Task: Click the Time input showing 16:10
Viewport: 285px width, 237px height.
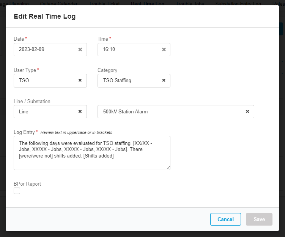Action: (129, 49)
